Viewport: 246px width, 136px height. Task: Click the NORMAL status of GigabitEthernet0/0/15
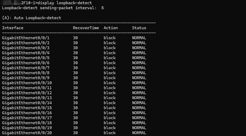(x=139, y=108)
